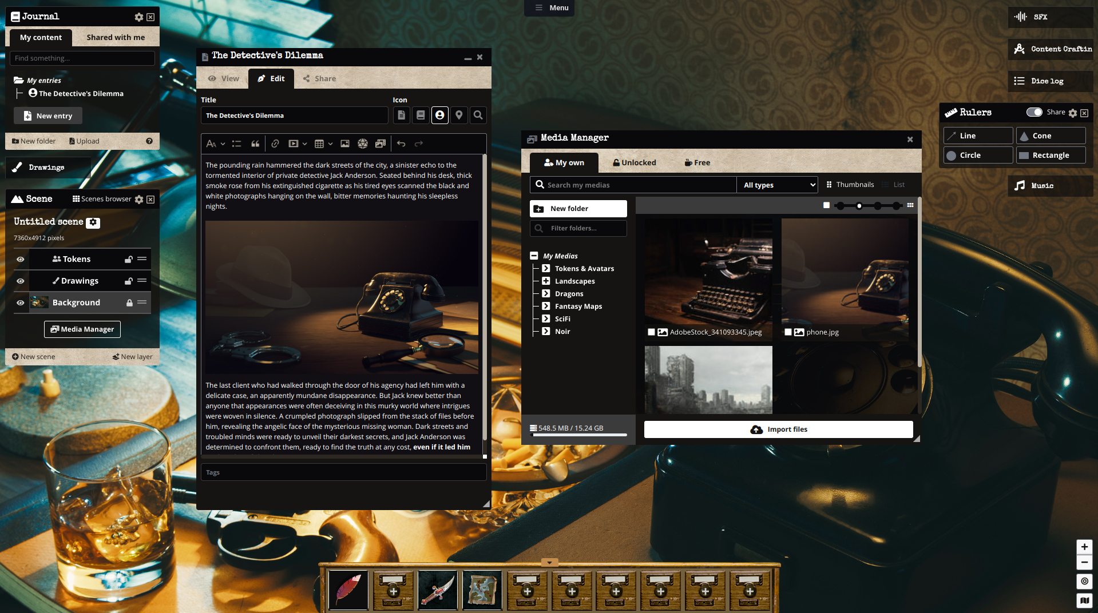
Task: Click the dagger item in the hotbar
Action: point(438,590)
